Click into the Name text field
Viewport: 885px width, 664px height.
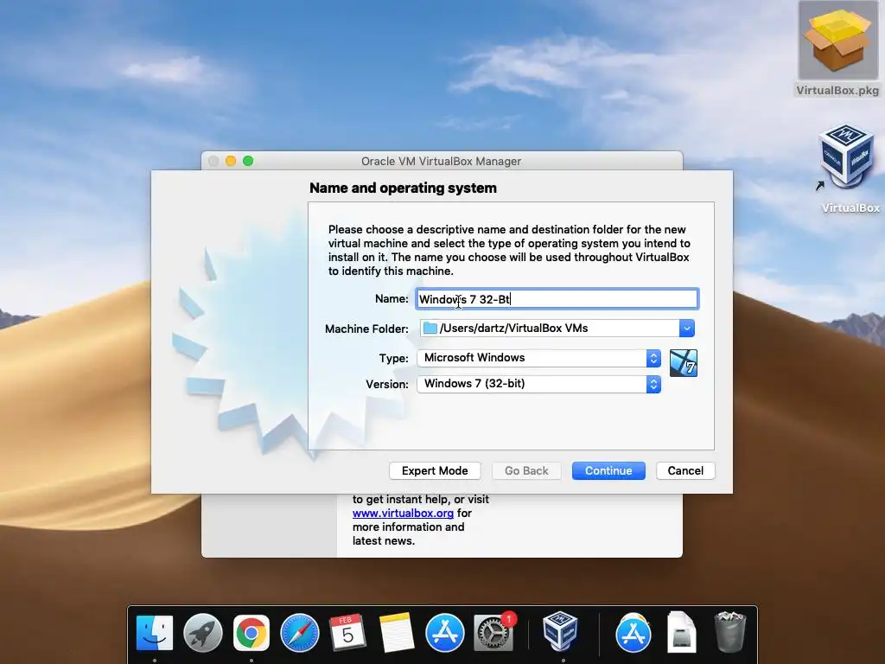557,299
